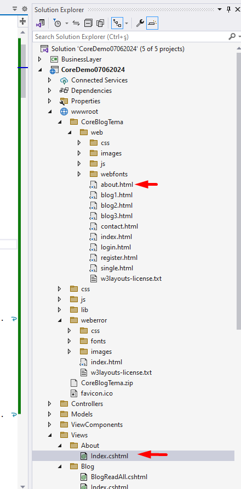Collapse the wwwroot folder

pyautogui.click(x=49, y=112)
